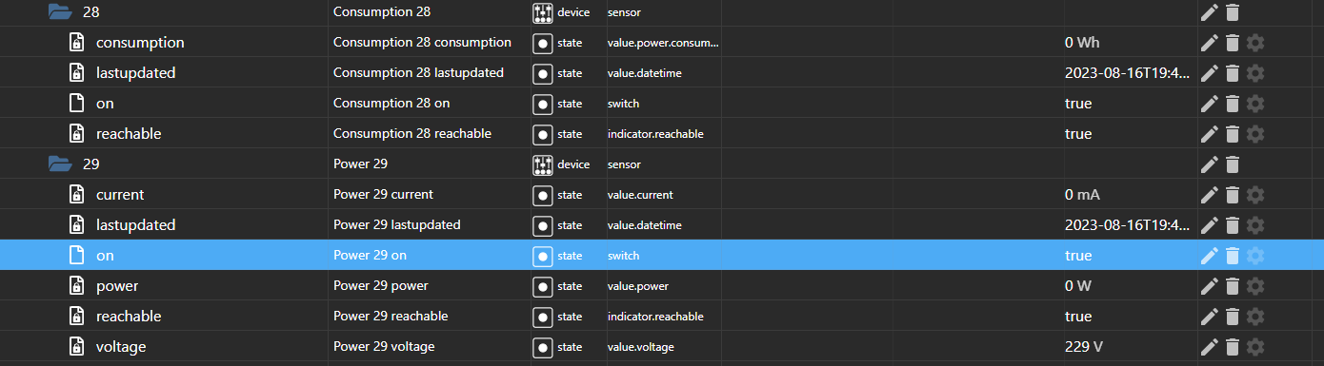Edit the Consumption 28 reachable state
1324x366 pixels.
coord(1210,134)
